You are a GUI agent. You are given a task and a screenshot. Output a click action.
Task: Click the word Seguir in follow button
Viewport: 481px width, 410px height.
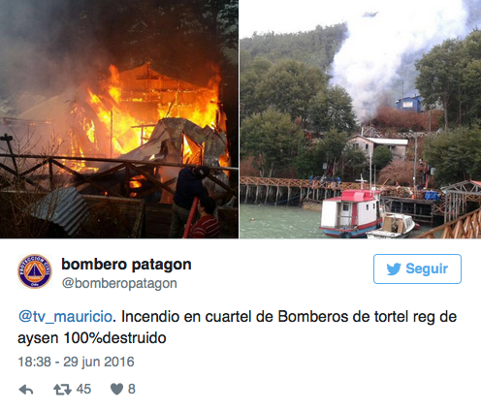pyautogui.click(x=427, y=268)
